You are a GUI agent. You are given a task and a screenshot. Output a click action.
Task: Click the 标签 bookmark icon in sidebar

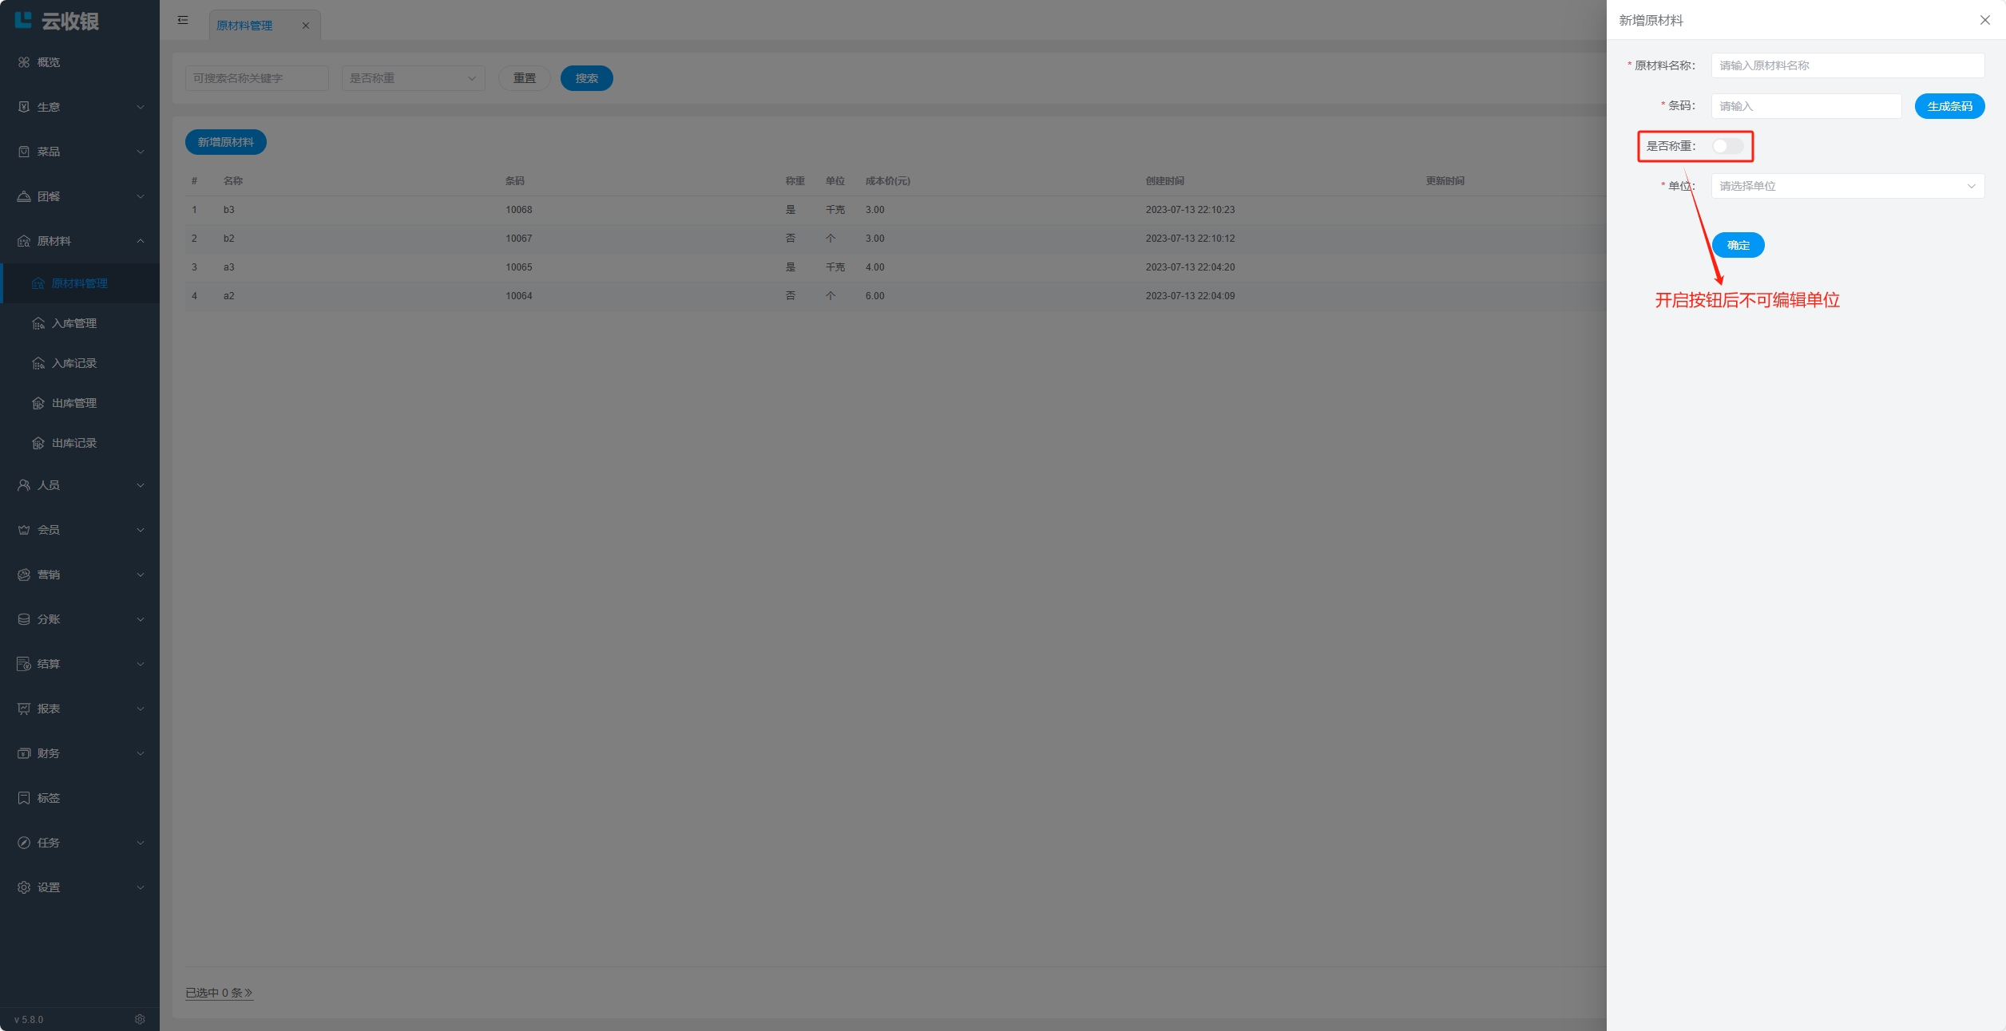24,798
